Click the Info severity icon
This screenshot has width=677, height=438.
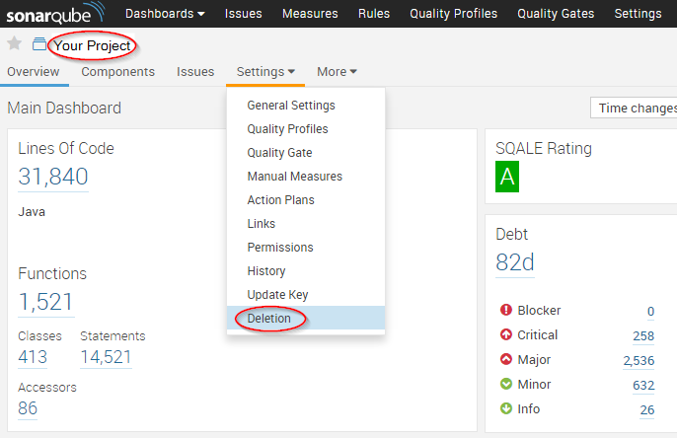[505, 408]
